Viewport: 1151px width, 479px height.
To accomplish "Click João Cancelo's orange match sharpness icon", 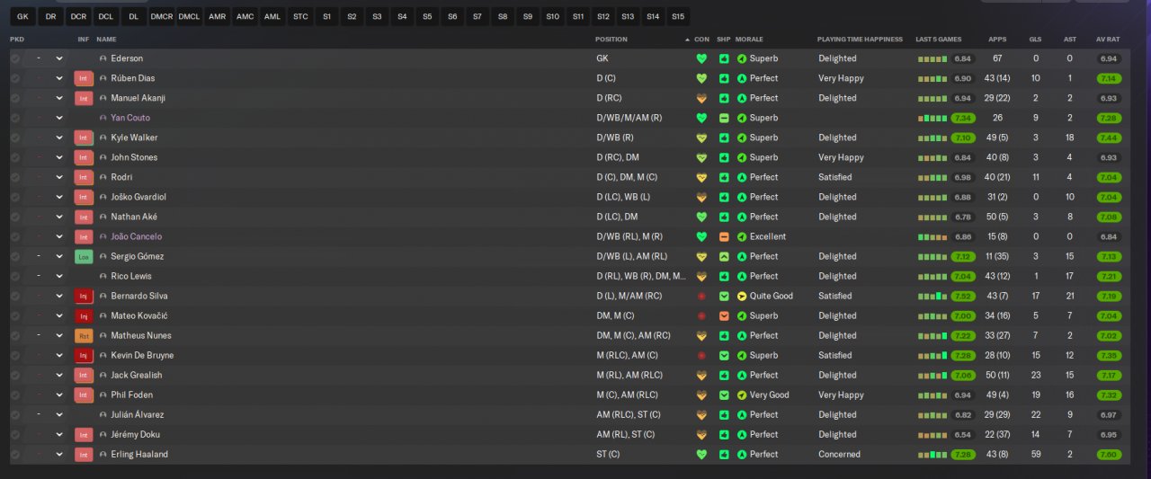I will point(724,236).
